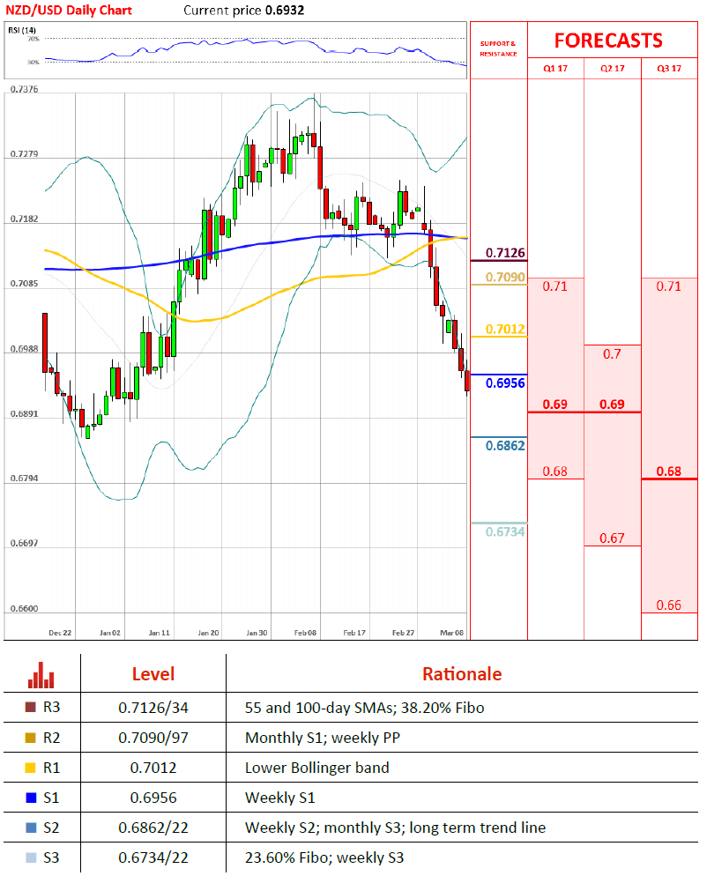Click the 0.6956 cell in S1 row
Screen dimensions: 707x876
(153, 798)
